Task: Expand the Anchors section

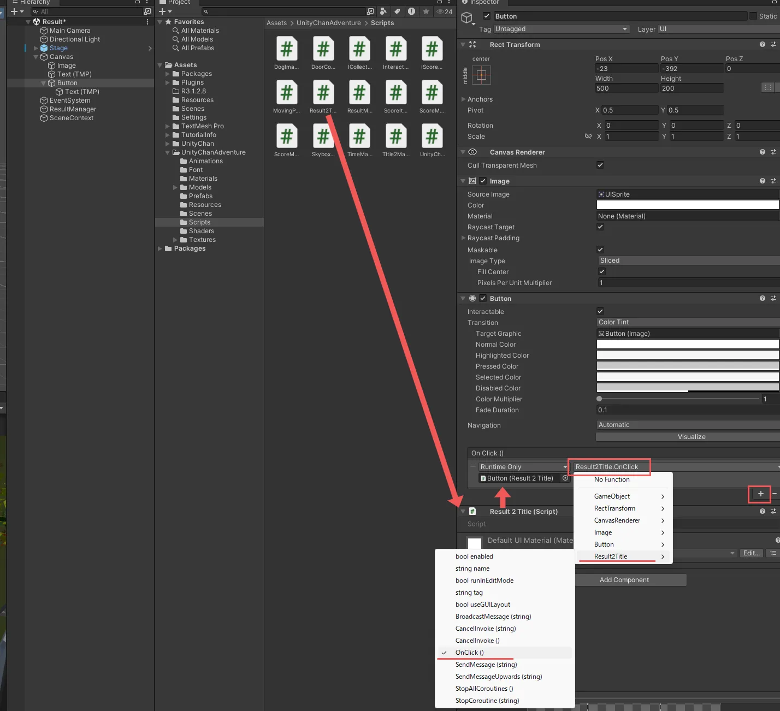Action: [x=464, y=99]
